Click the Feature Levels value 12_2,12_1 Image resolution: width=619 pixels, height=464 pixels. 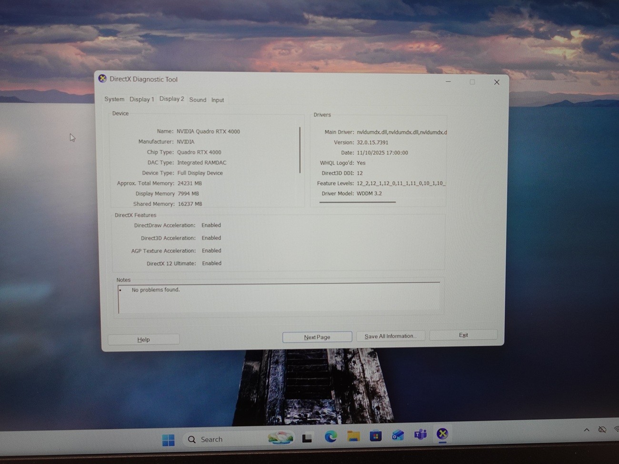401,183
